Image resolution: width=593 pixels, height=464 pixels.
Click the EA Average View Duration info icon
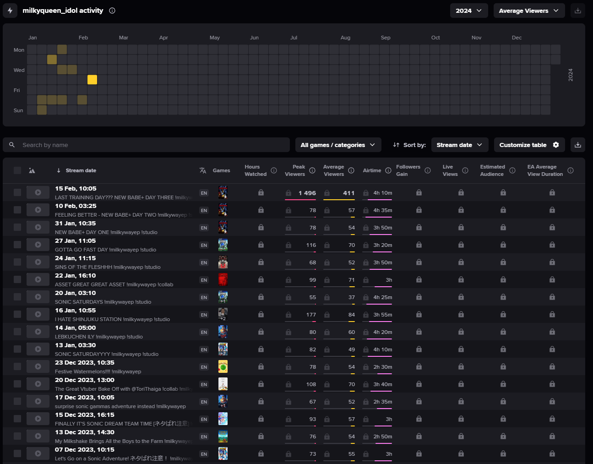571,170
